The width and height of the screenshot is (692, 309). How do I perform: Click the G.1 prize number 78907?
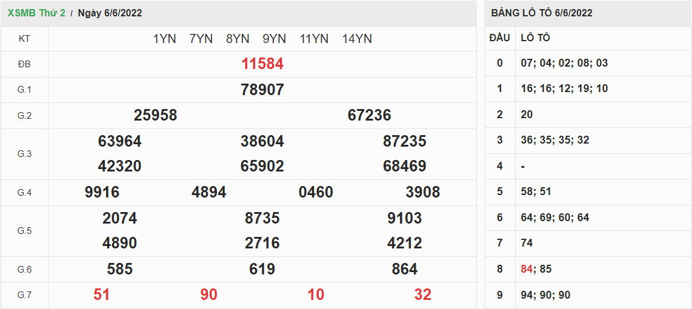coord(262,90)
